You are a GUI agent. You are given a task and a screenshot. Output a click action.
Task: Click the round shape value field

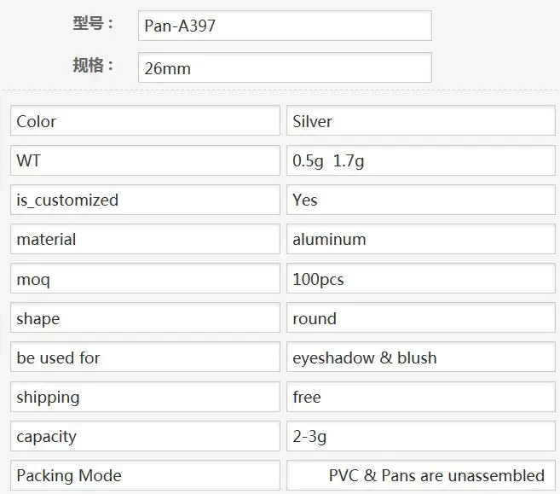click(x=421, y=318)
